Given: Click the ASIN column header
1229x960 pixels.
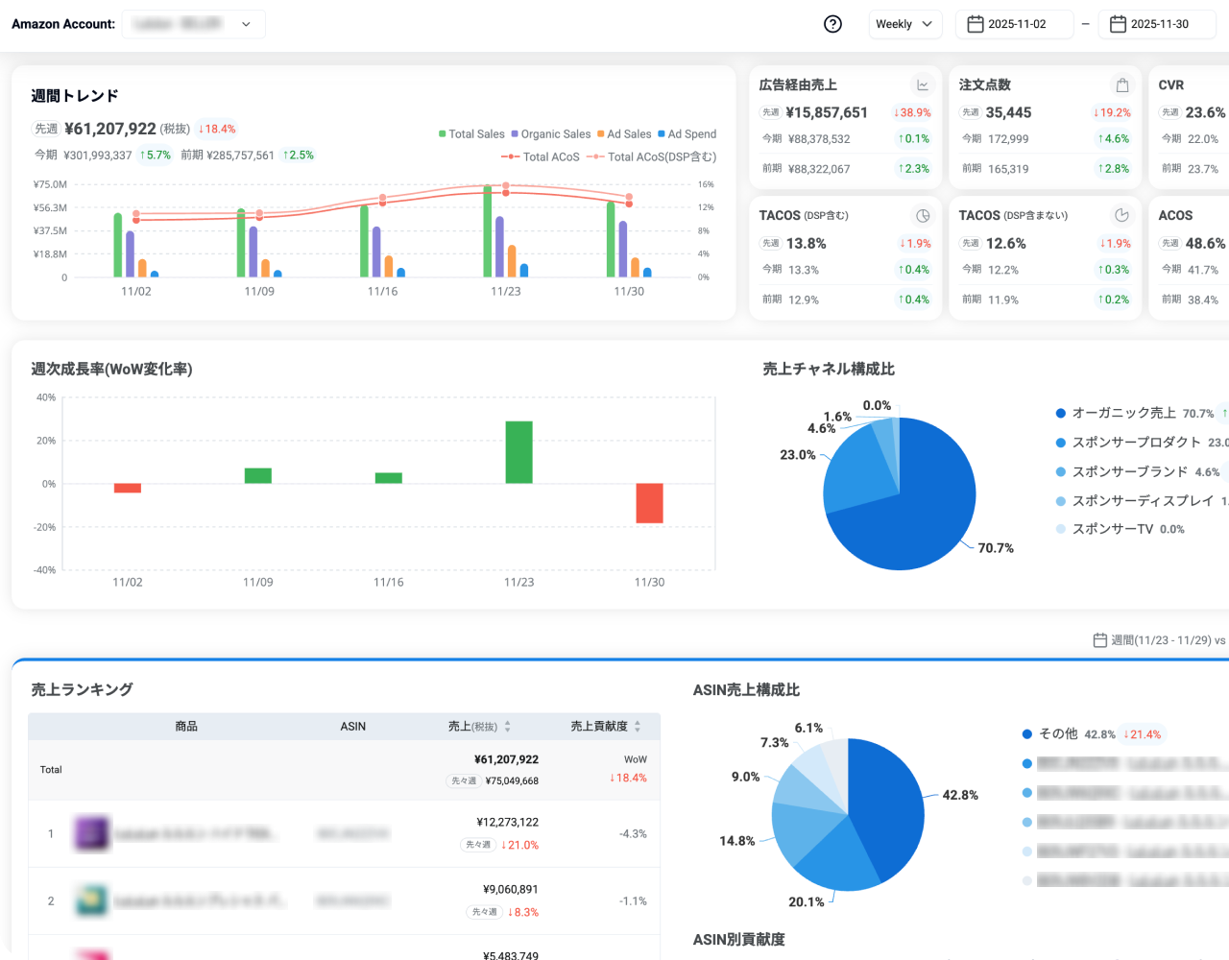Looking at the screenshot, I should [353, 727].
